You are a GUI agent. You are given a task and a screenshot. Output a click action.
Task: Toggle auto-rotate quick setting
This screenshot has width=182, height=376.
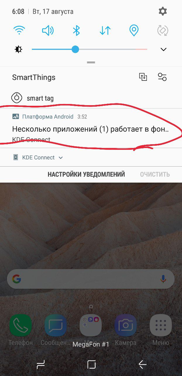[x=162, y=30]
